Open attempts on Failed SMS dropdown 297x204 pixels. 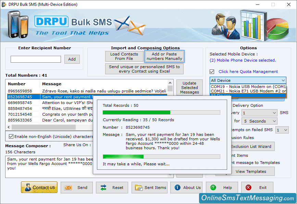click(x=282, y=130)
